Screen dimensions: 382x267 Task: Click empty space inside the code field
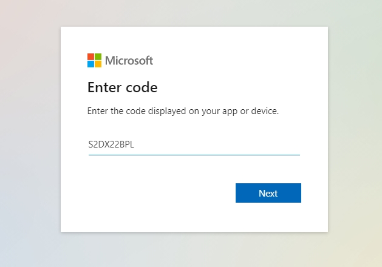217,144
